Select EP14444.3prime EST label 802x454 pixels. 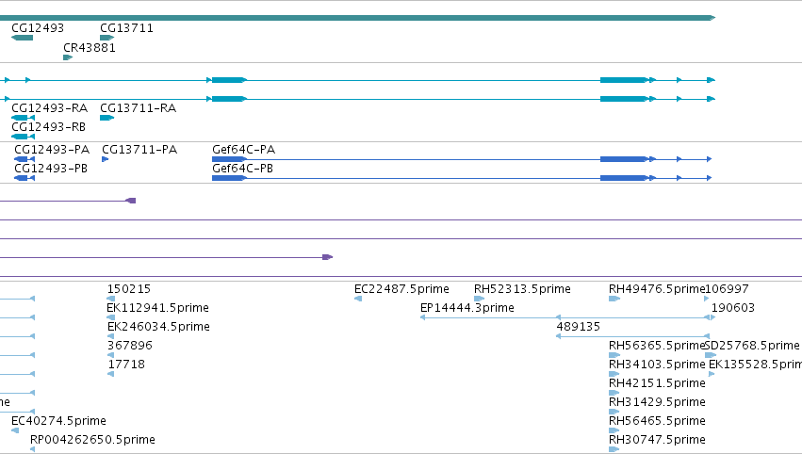pos(467,308)
